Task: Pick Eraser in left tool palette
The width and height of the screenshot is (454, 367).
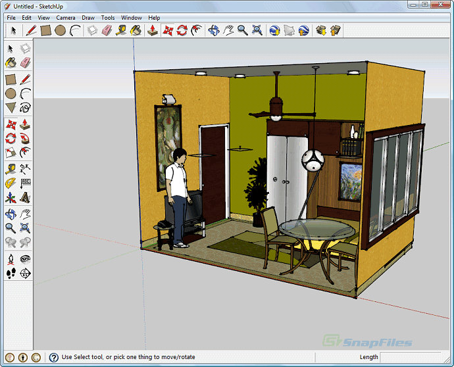Action: click(25, 62)
